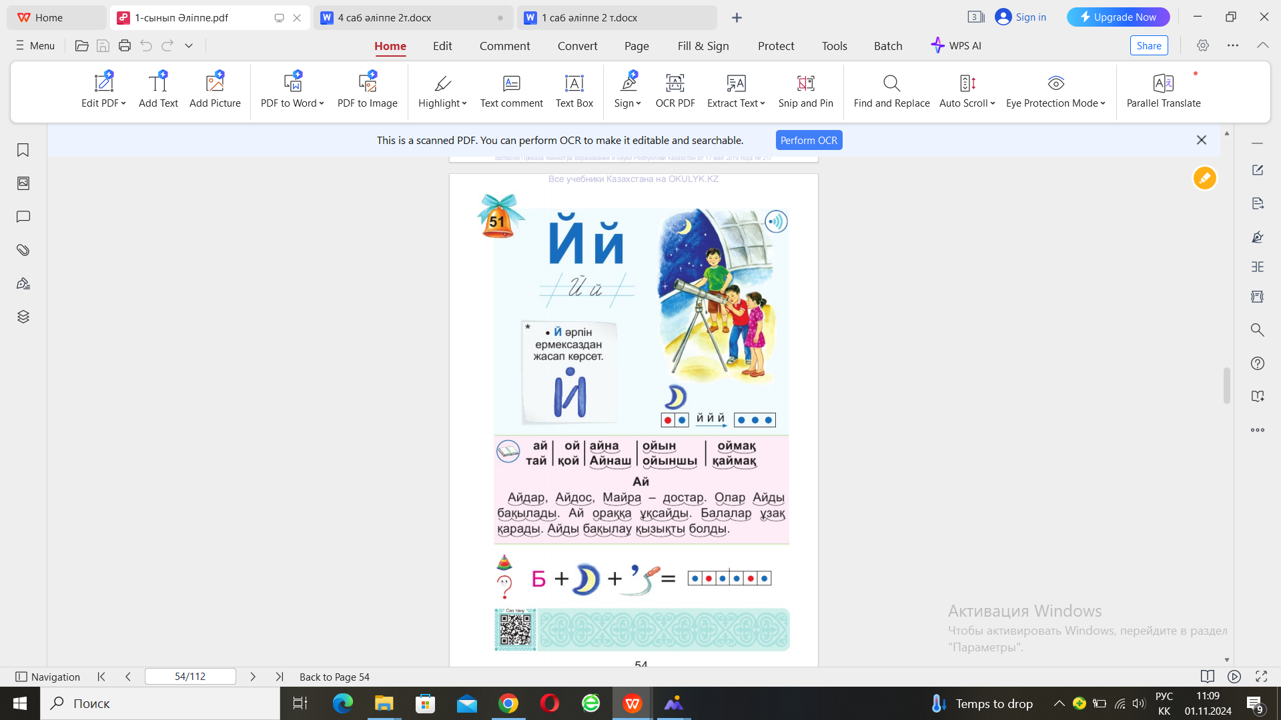Open attachments panel with paperclip icon

click(x=23, y=250)
